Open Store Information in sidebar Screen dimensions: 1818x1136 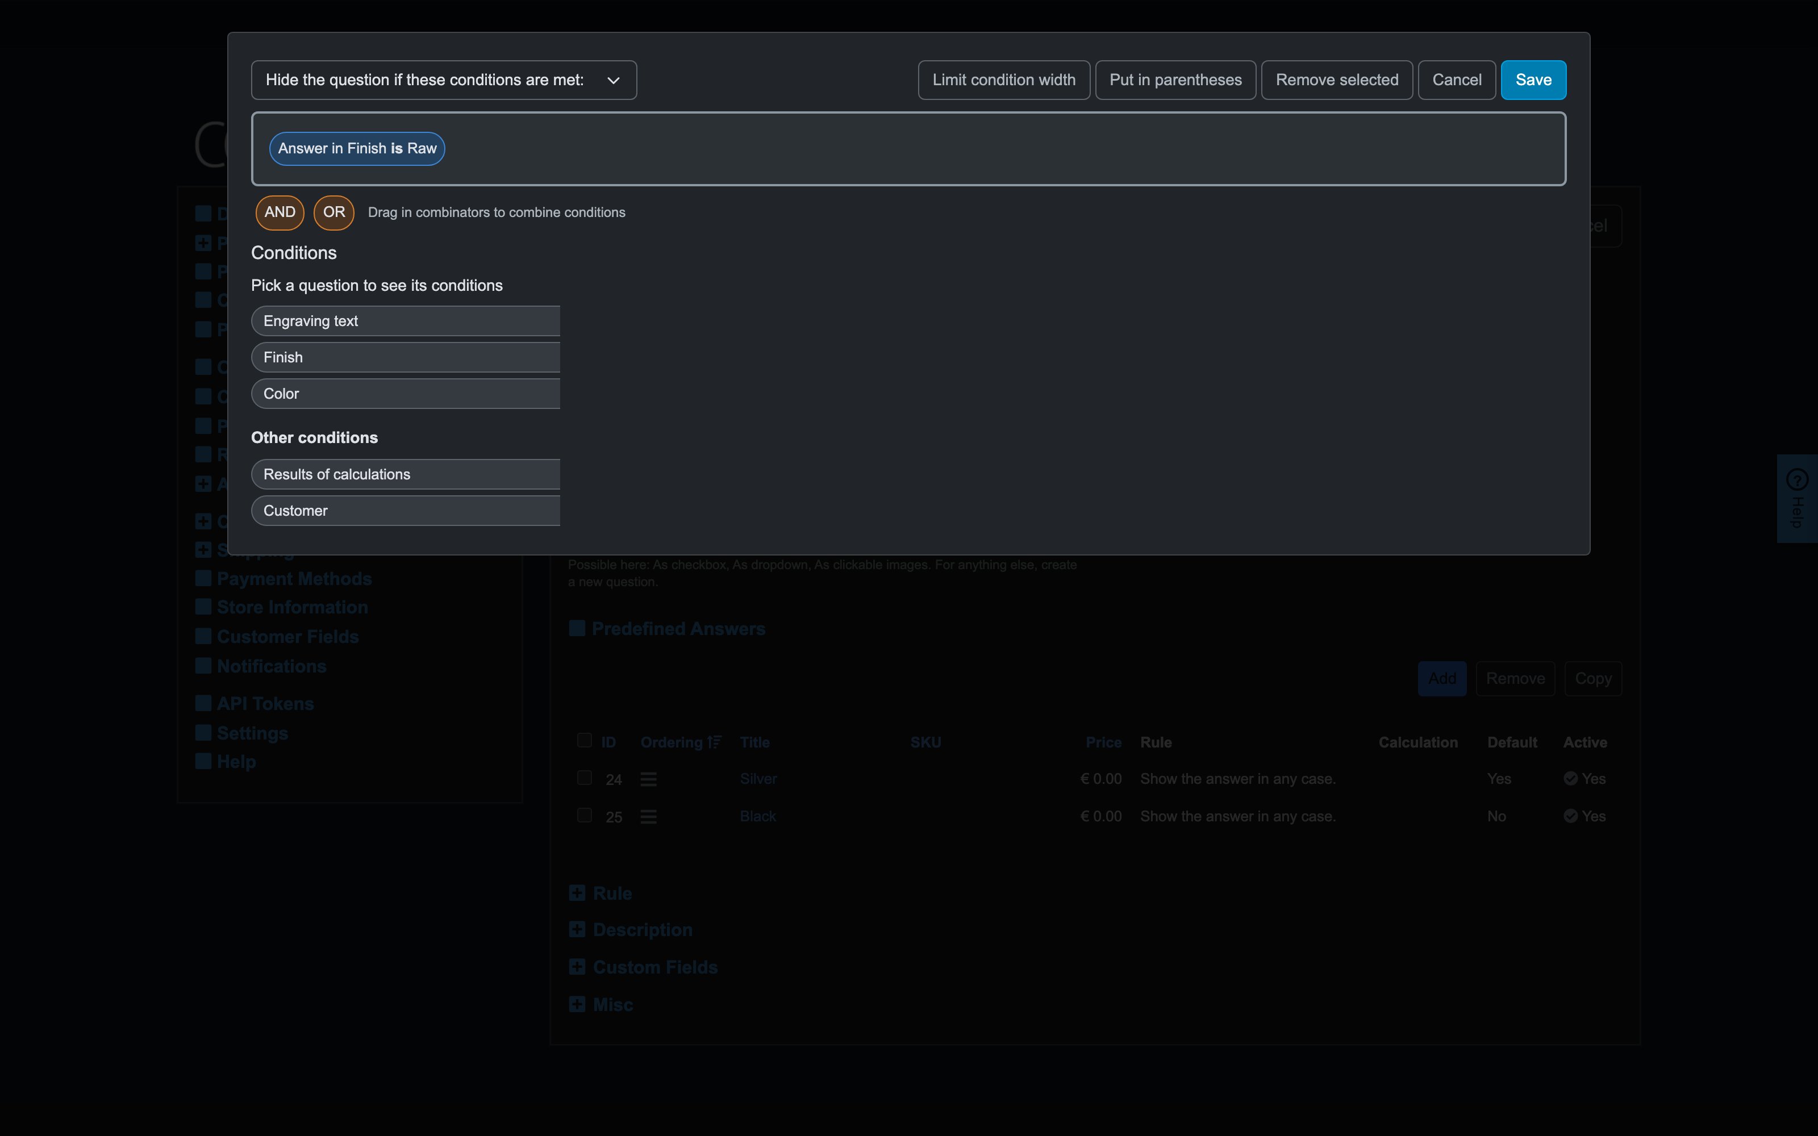pos(292,607)
